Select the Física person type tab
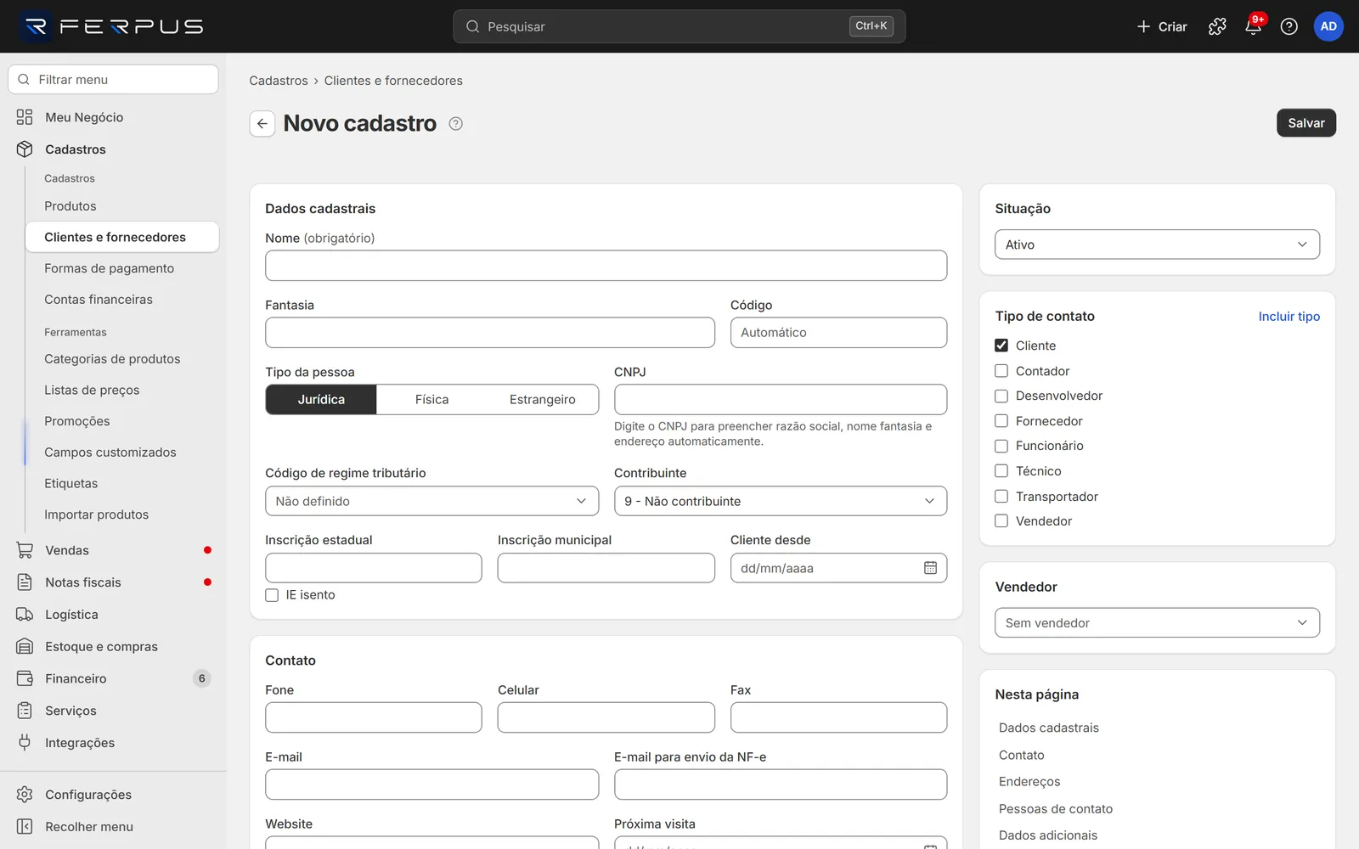Image resolution: width=1359 pixels, height=849 pixels. pyautogui.click(x=431, y=400)
